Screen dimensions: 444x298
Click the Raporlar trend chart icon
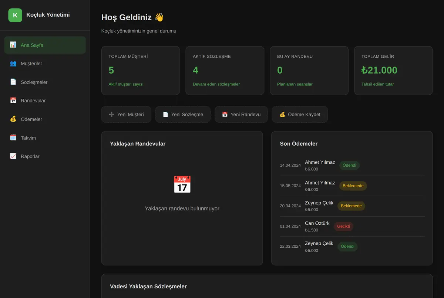point(13,156)
